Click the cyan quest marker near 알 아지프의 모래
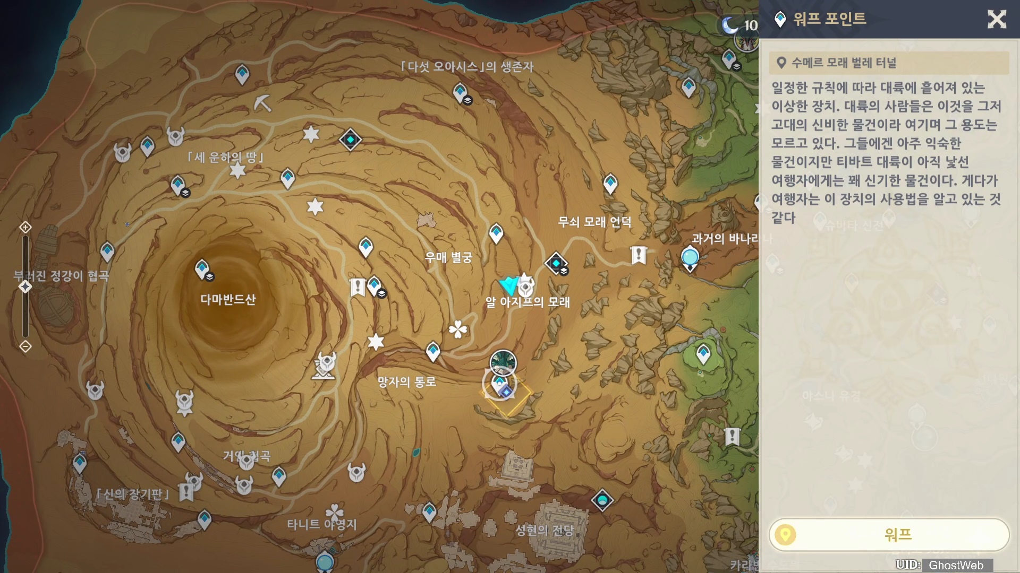The image size is (1020, 573). [509, 285]
